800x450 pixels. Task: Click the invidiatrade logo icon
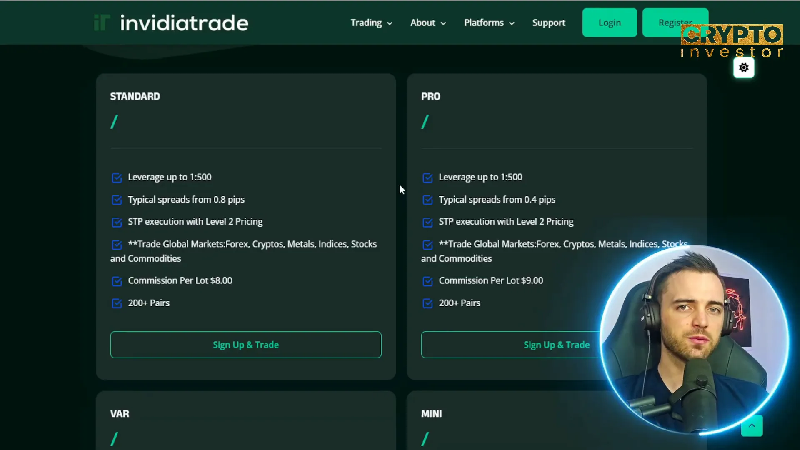pyautogui.click(x=102, y=22)
